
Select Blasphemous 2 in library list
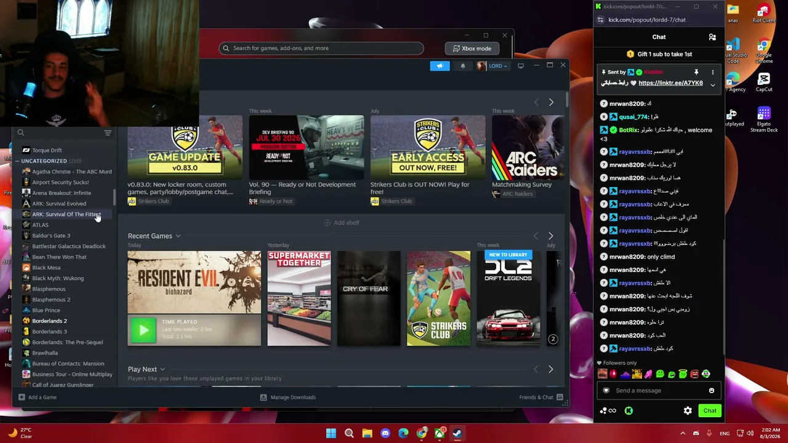tap(51, 300)
